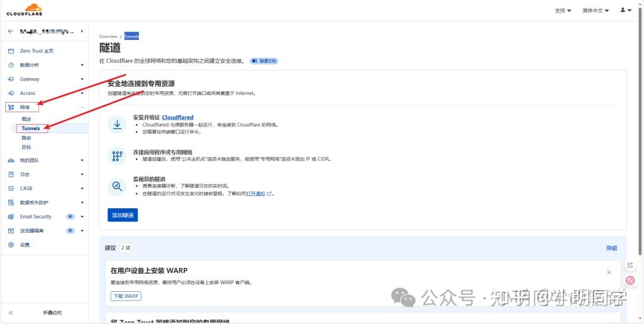Expand Access section arrow
644x324 pixels.
[x=82, y=93]
